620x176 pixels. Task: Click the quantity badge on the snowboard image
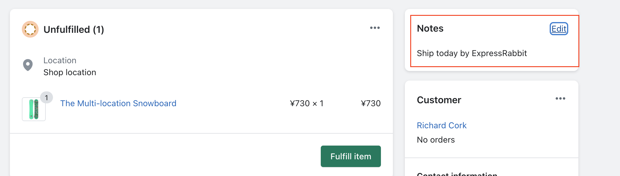[46, 98]
